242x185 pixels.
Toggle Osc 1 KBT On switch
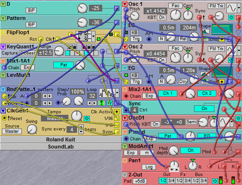(x=162, y=18)
